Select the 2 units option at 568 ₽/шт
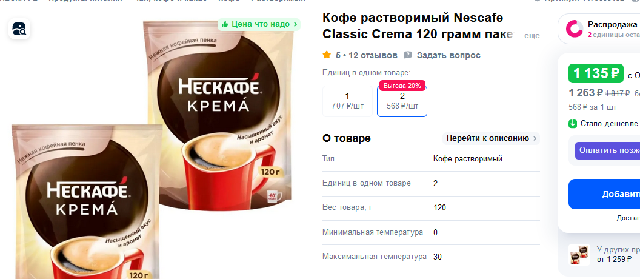 click(402, 101)
